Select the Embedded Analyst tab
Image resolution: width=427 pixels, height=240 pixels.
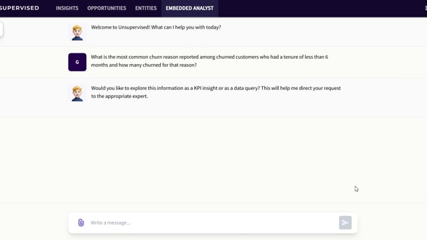pos(189,8)
